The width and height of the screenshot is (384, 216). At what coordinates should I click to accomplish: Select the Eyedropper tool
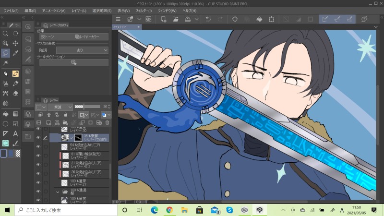[x=15, y=53]
